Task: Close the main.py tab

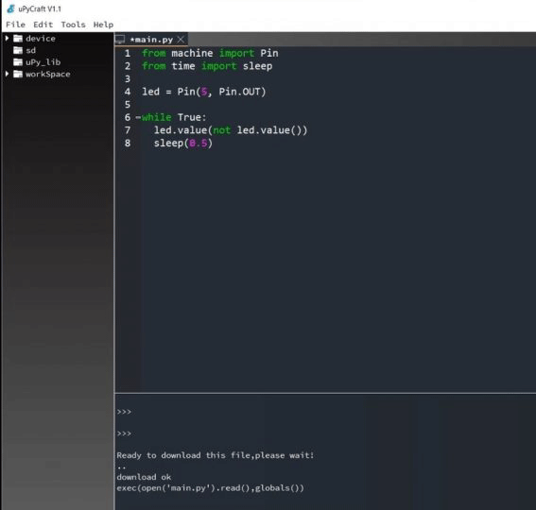Action: (181, 40)
